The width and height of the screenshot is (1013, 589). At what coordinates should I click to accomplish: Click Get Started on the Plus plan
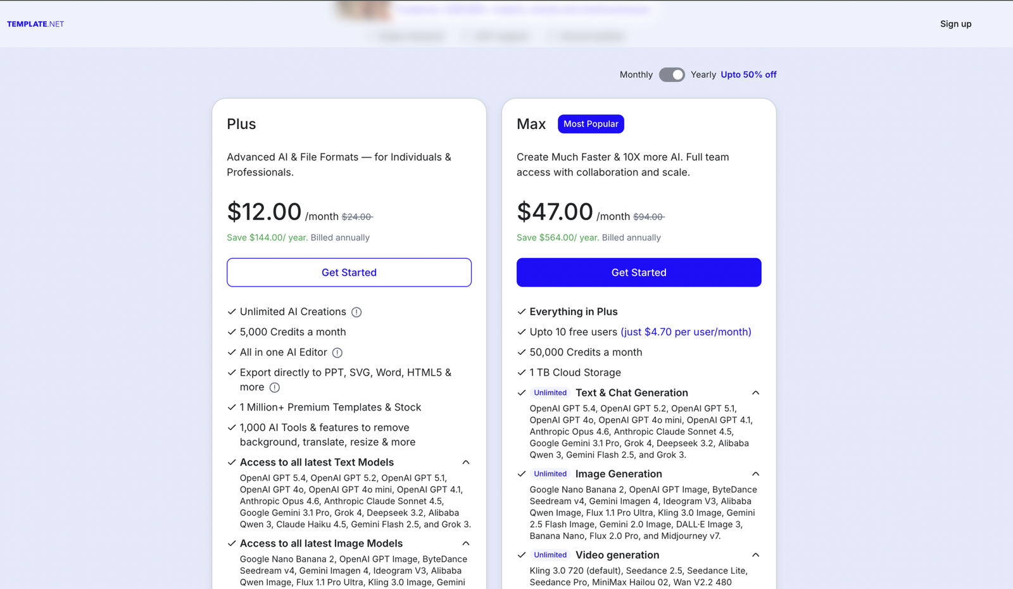(x=349, y=272)
